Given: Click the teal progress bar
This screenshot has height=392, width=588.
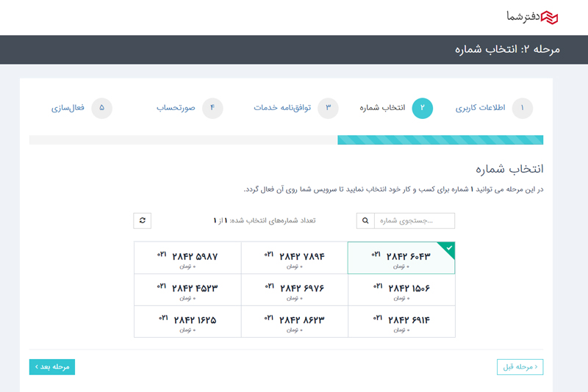Looking at the screenshot, I should [440, 140].
